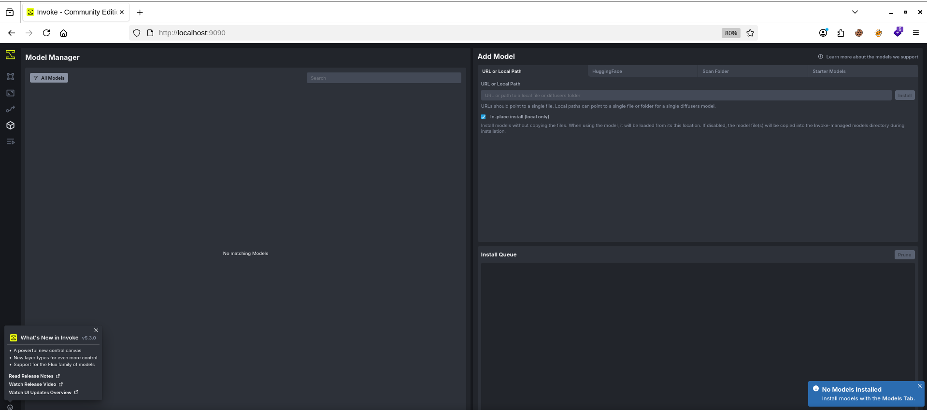Open the Firefox account icon

[x=823, y=33]
